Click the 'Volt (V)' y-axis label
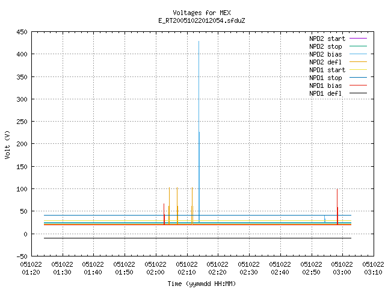Screen dimensions: 385x289 pos(7,144)
